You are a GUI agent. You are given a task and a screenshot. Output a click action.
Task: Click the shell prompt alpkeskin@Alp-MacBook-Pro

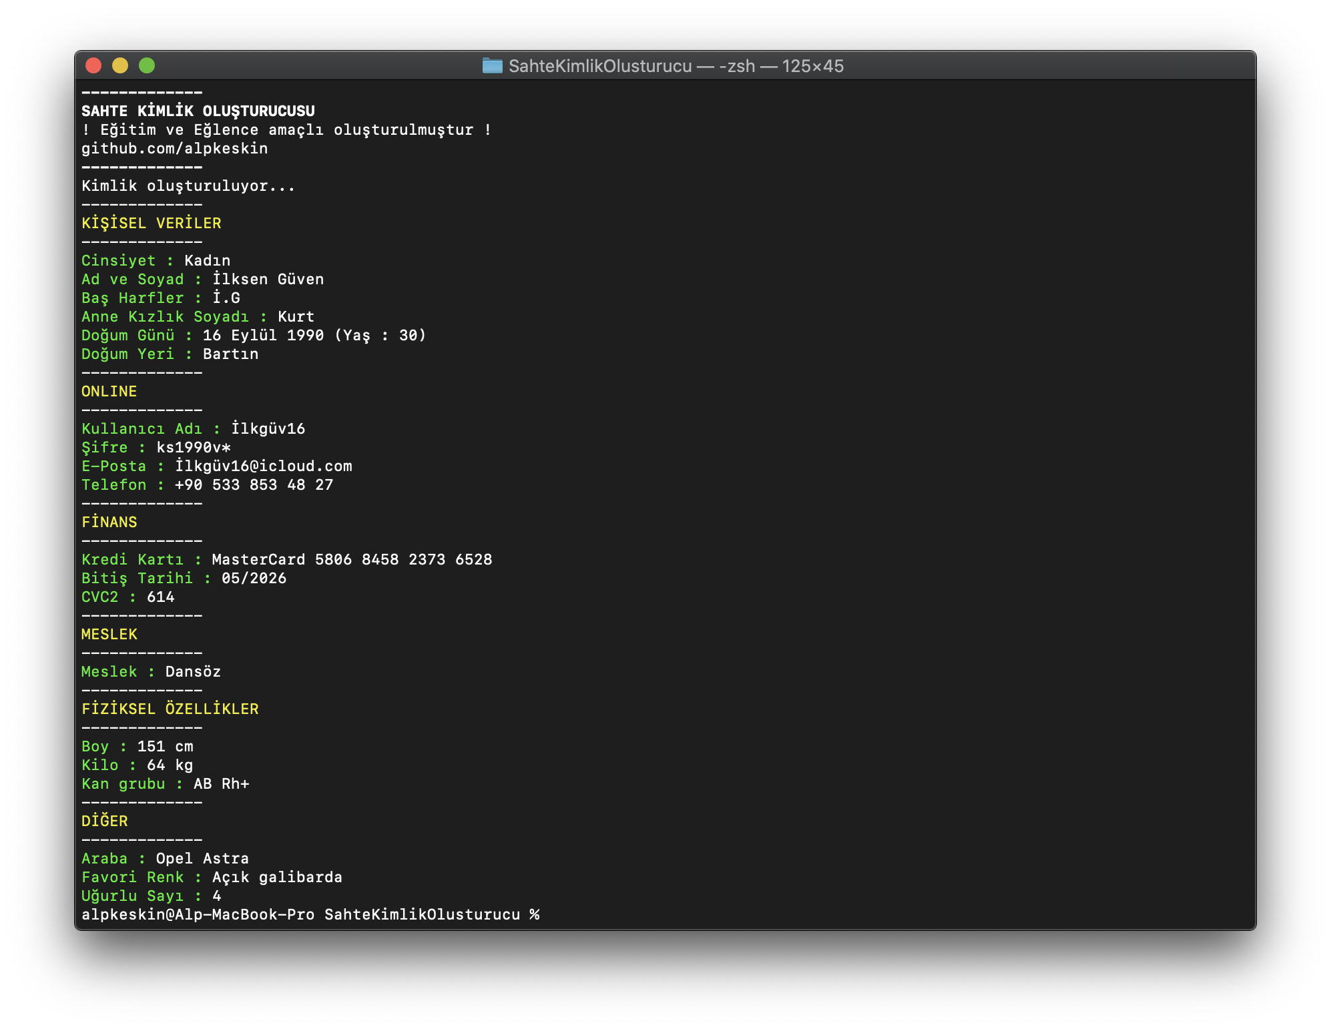click(x=198, y=914)
